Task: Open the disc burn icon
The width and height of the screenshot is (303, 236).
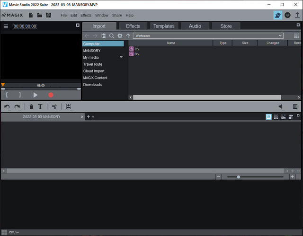Action: coord(287,15)
